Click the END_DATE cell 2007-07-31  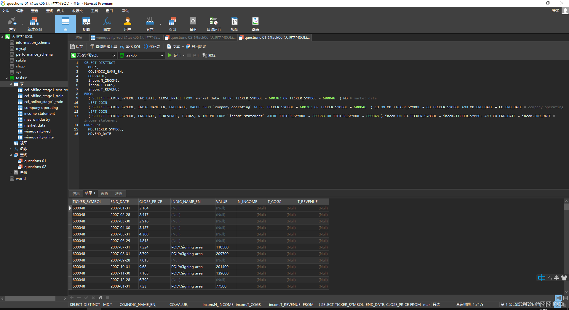[x=124, y=247]
